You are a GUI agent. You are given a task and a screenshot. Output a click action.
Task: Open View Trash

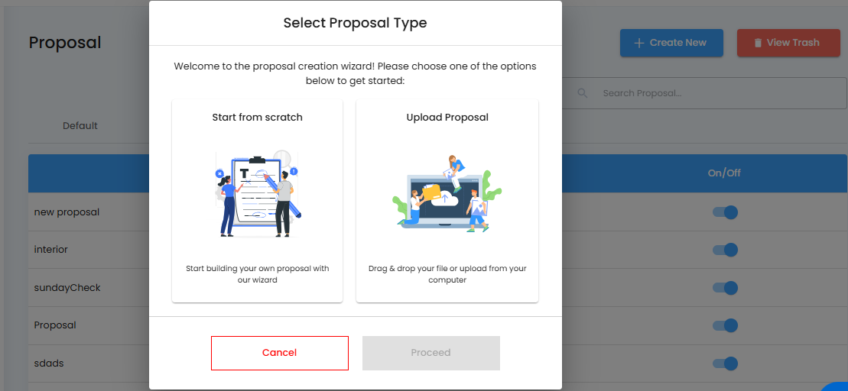(787, 43)
